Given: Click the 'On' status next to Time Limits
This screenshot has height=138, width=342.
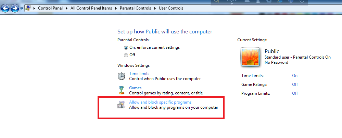Looking at the screenshot, I should tap(295, 76).
